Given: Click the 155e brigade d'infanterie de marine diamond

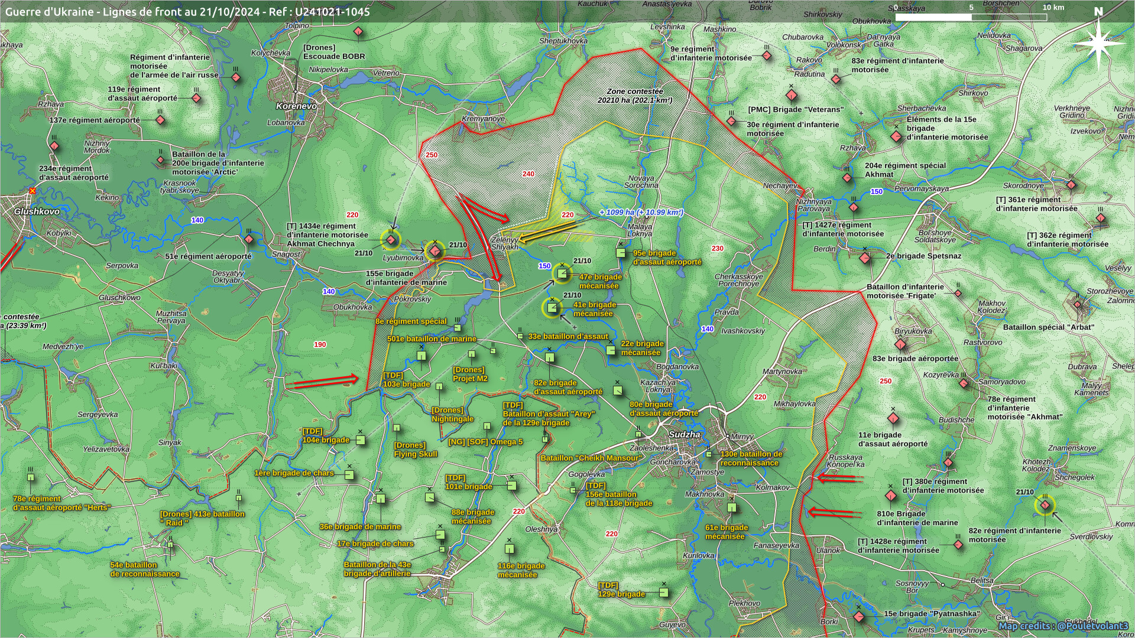Looking at the screenshot, I should pyautogui.click(x=435, y=252).
